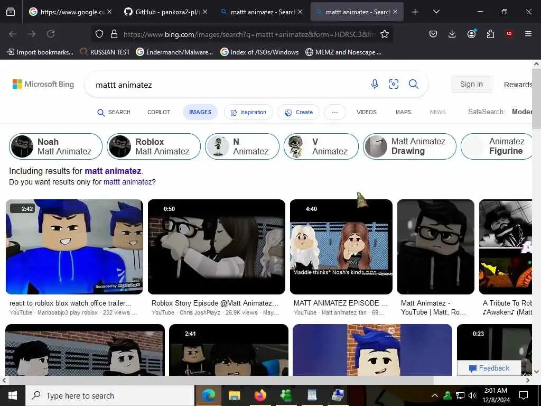Image resolution: width=541 pixels, height=406 pixels.
Task: Open a new tab with plus button
Action: [x=415, y=12]
